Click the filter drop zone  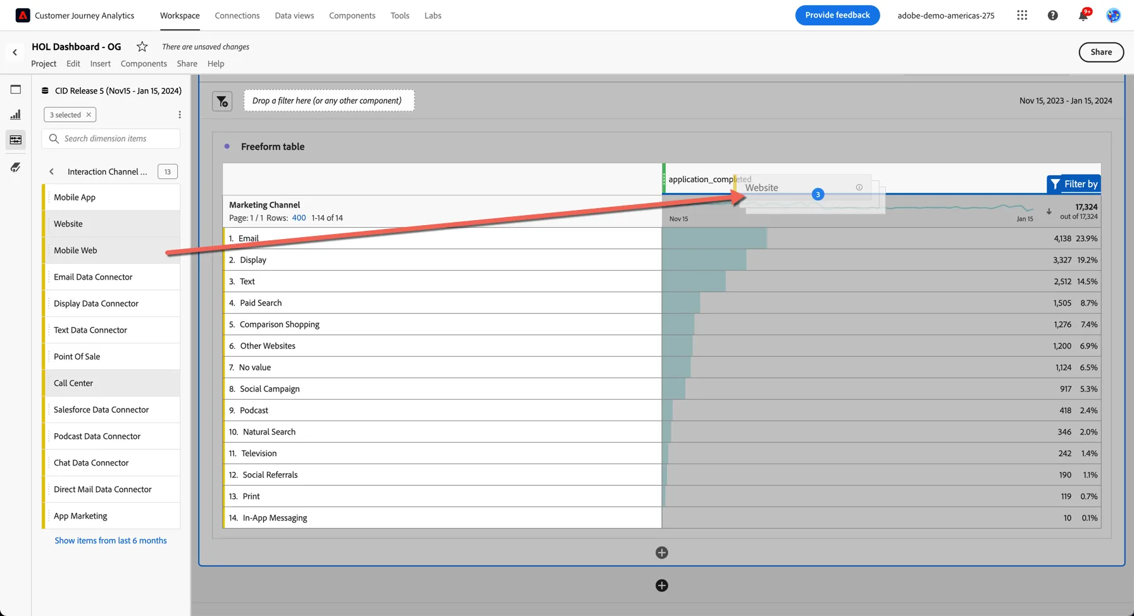[329, 101]
